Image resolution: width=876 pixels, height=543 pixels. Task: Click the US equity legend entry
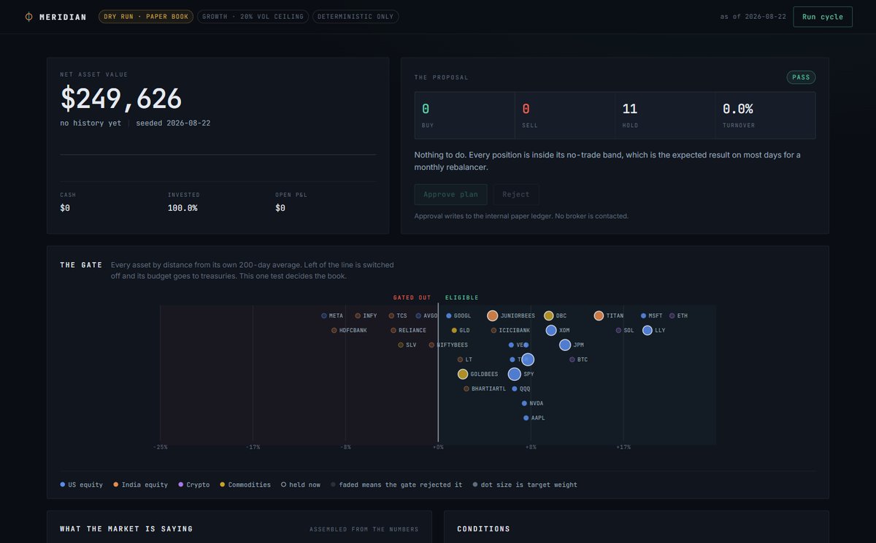pyautogui.click(x=82, y=485)
